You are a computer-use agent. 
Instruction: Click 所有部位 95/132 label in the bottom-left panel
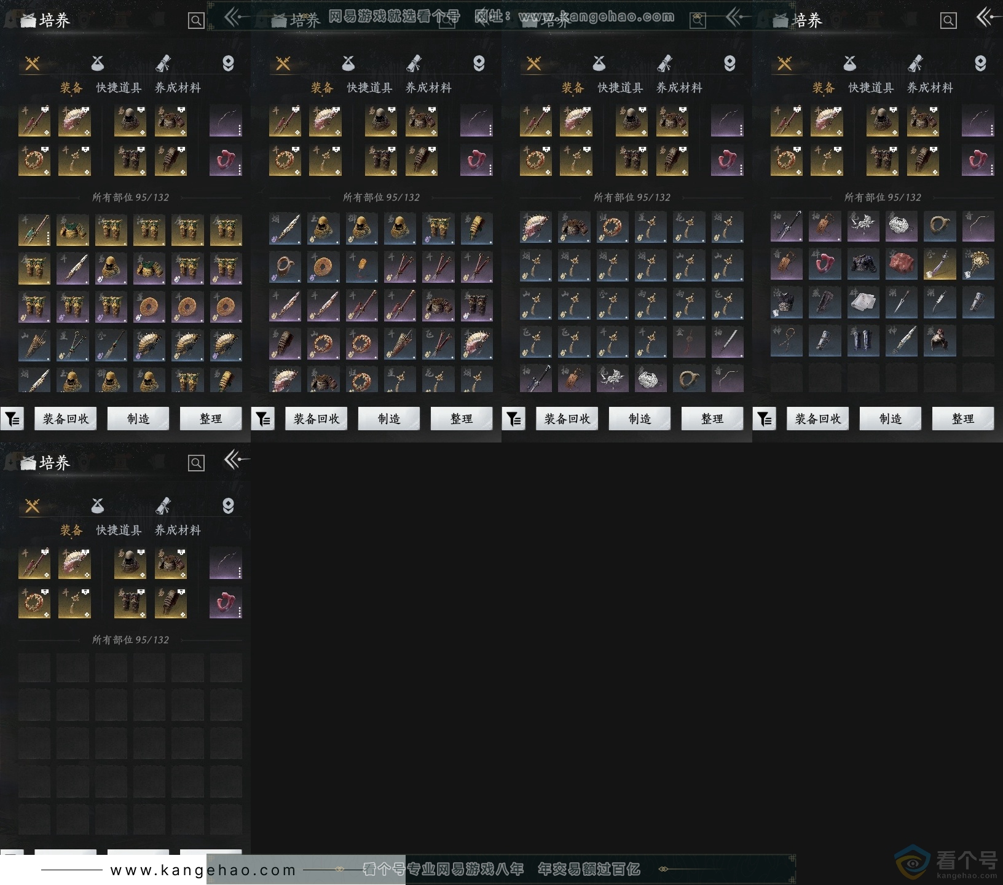point(131,640)
